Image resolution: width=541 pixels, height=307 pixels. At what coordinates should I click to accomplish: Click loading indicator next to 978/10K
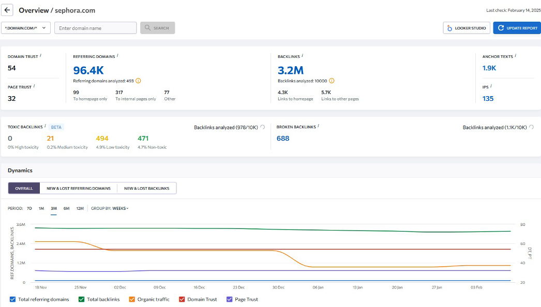point(263,127)
